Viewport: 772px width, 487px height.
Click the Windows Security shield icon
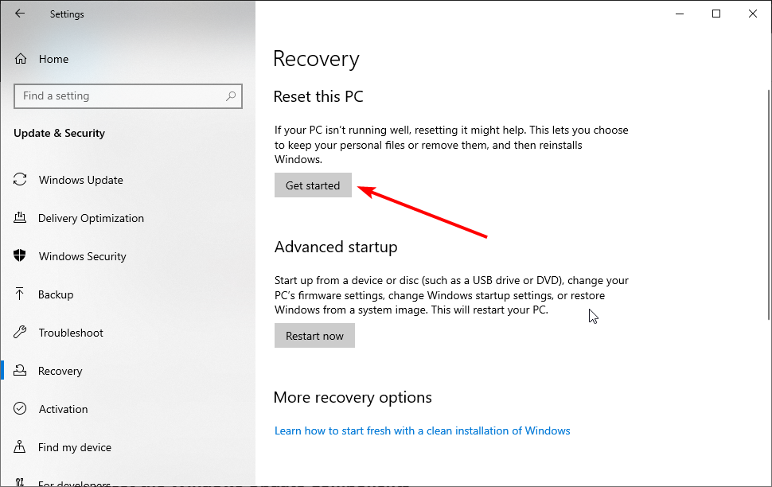tap(21, 256)
